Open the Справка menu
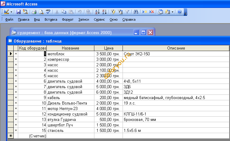 129,19
